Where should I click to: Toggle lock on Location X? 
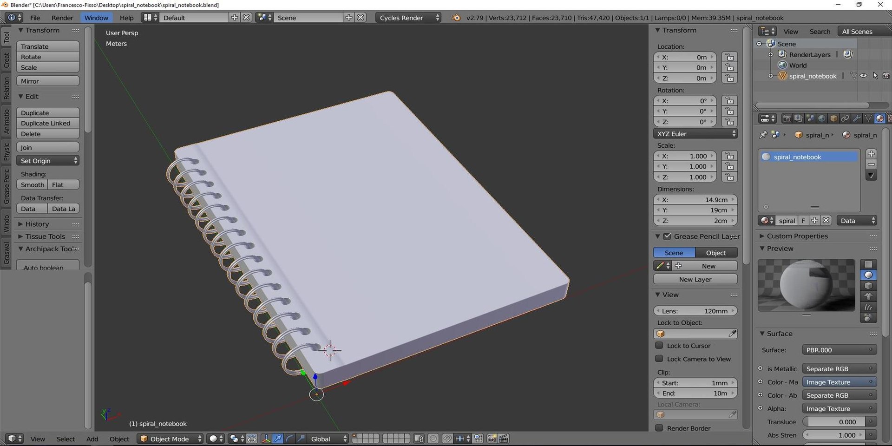[729, 57]
